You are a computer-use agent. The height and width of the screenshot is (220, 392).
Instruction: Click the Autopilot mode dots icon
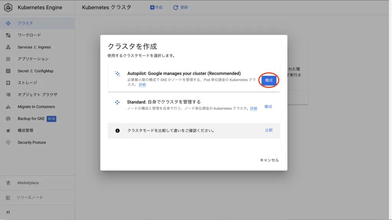click(118, 73)
